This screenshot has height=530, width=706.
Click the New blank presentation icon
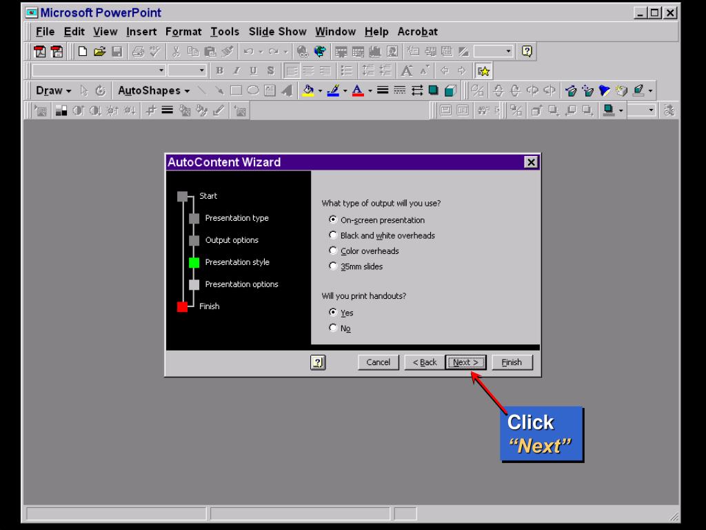pyautogui.click(x=83, y=51)
